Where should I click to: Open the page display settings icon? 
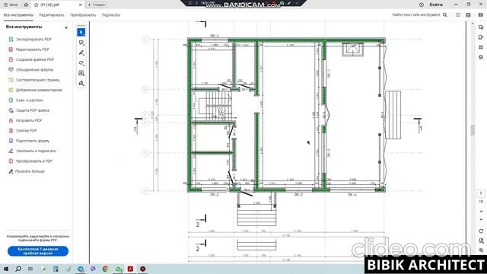click(x=481, y=241)
